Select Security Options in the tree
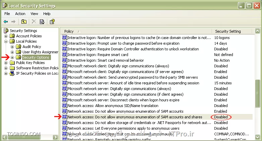The height and width of the screenshot is (141, 262). tap(36, 57)
